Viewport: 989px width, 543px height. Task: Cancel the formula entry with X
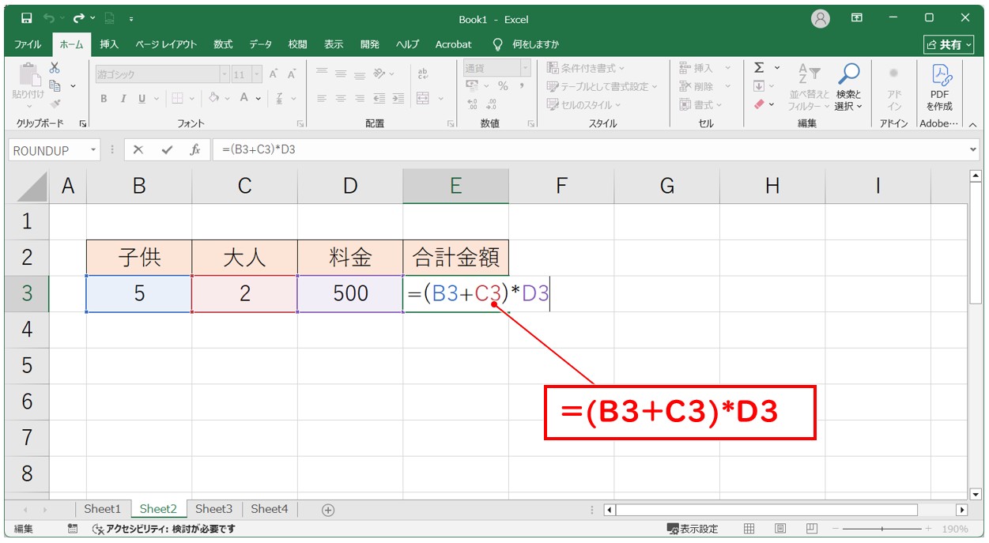coord(138,149)
